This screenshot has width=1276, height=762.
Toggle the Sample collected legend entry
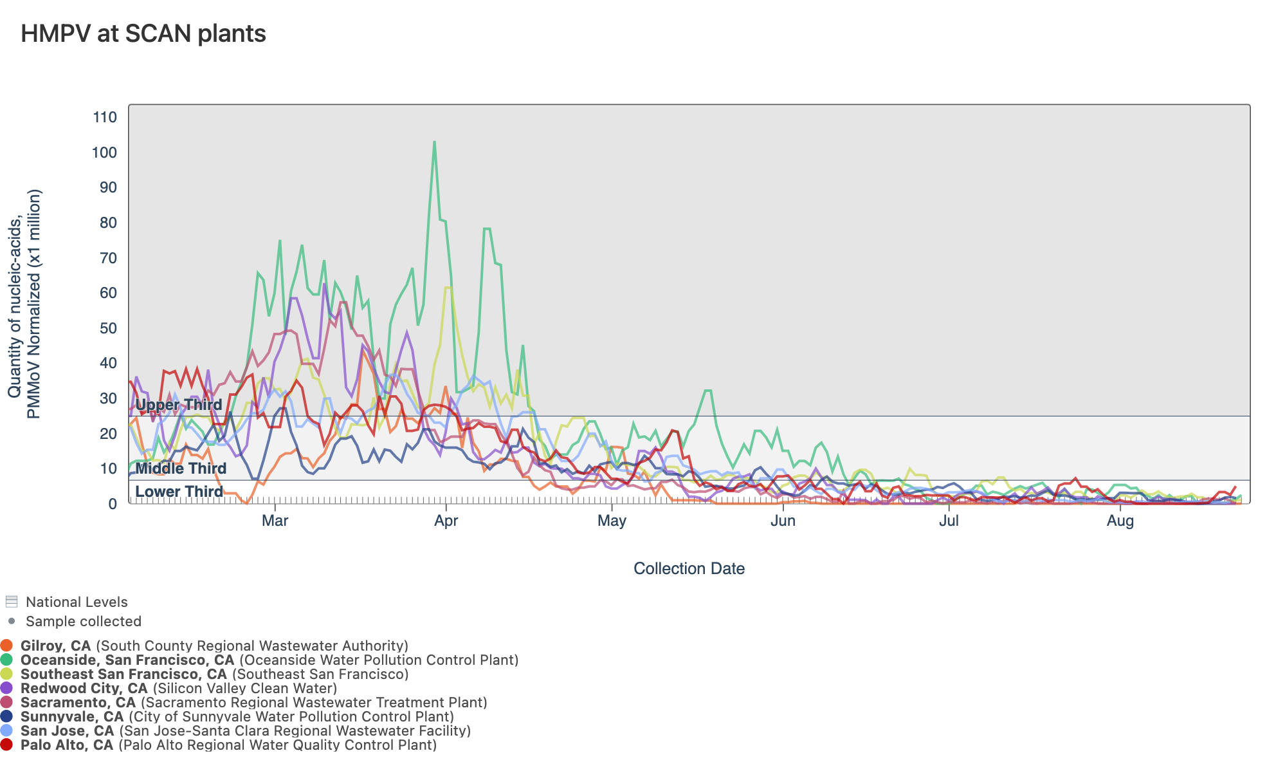[83, 621]
